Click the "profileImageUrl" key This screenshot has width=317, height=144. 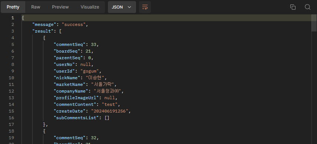click(x=76, y=98)
